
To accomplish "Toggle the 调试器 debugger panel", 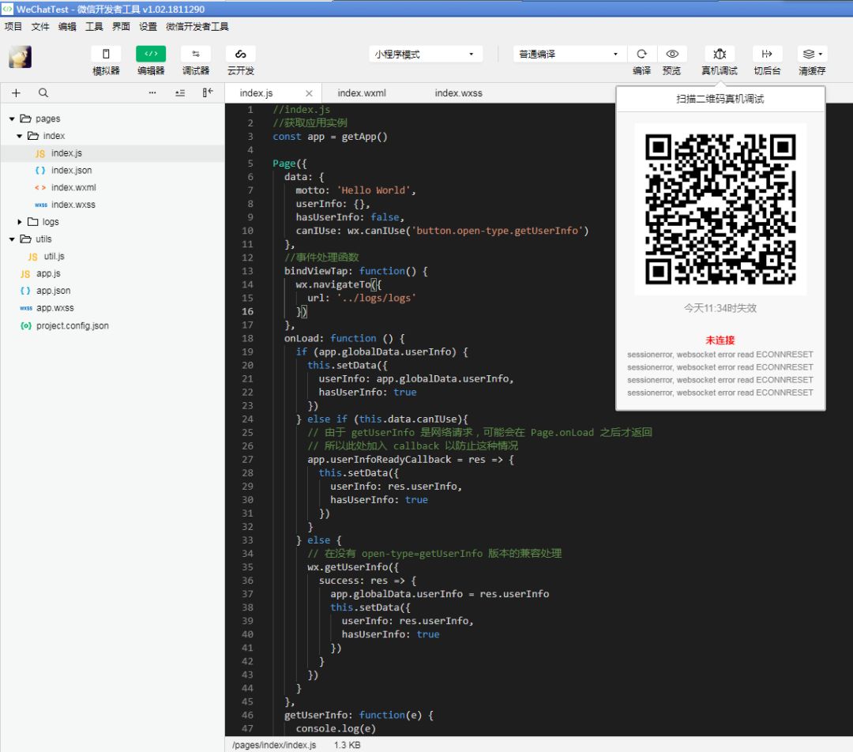I will (196, 54).
